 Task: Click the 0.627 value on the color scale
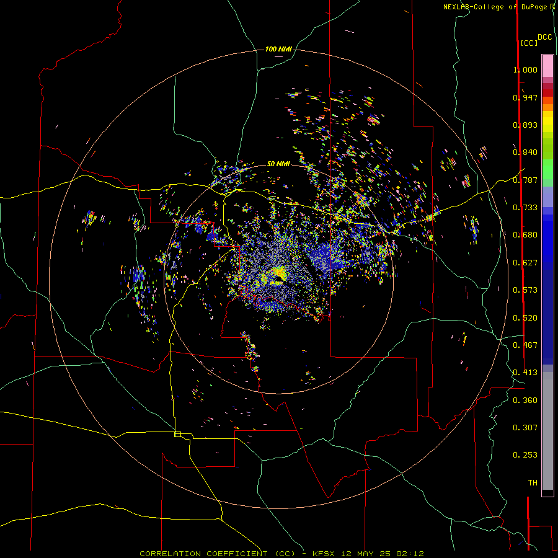(x=525, y=263)
